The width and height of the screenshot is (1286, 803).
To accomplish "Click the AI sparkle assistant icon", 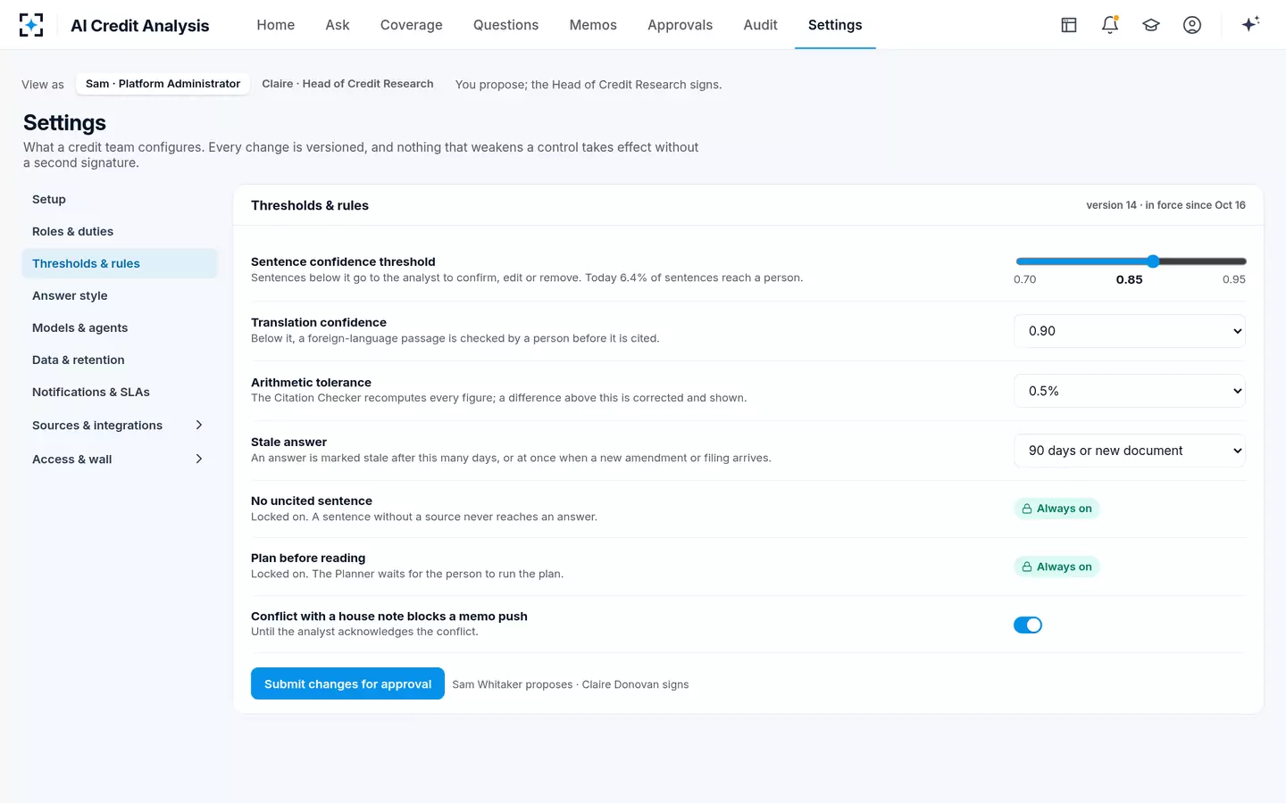I will click(1250, 24).
